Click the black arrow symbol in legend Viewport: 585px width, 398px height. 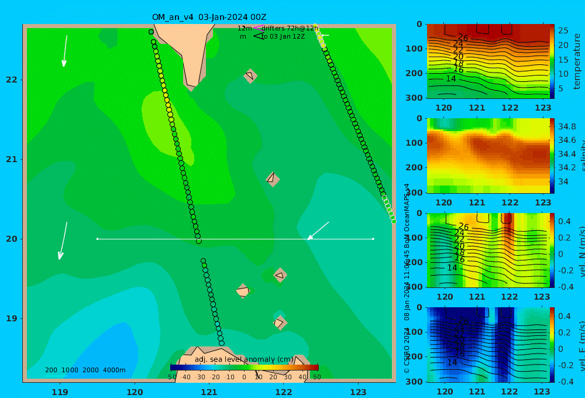click(x=259, y=36)
